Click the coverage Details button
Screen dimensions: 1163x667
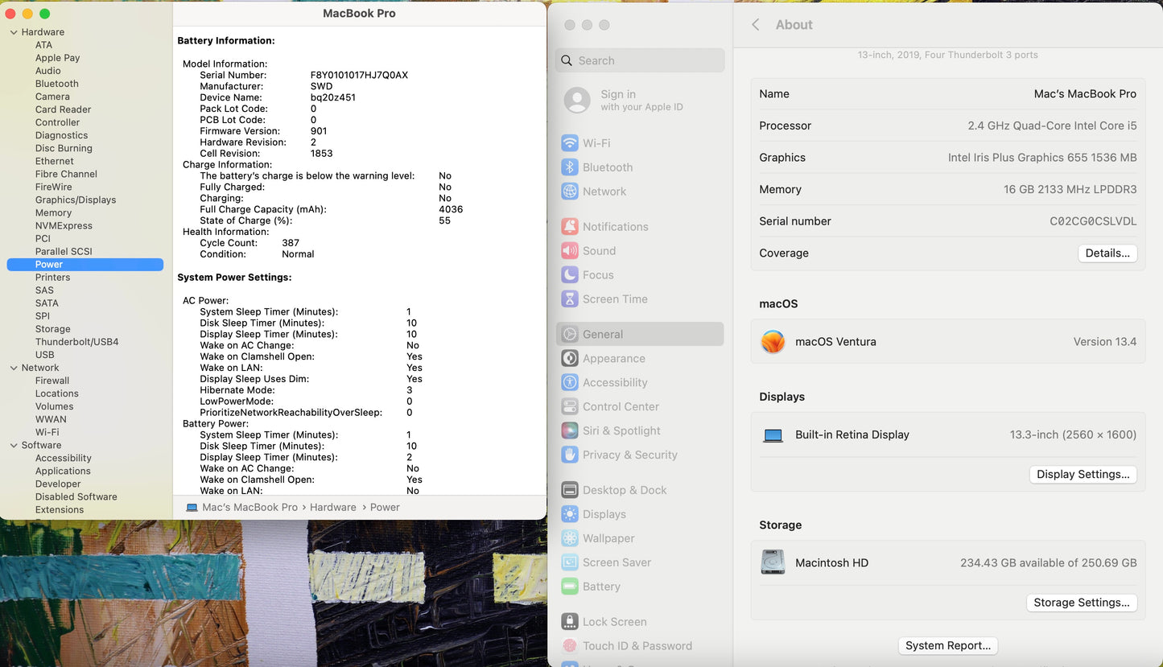1107,253
